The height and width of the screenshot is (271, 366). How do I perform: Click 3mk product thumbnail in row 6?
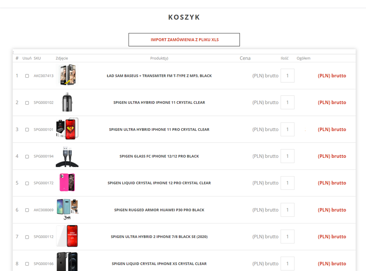[67, 209]
